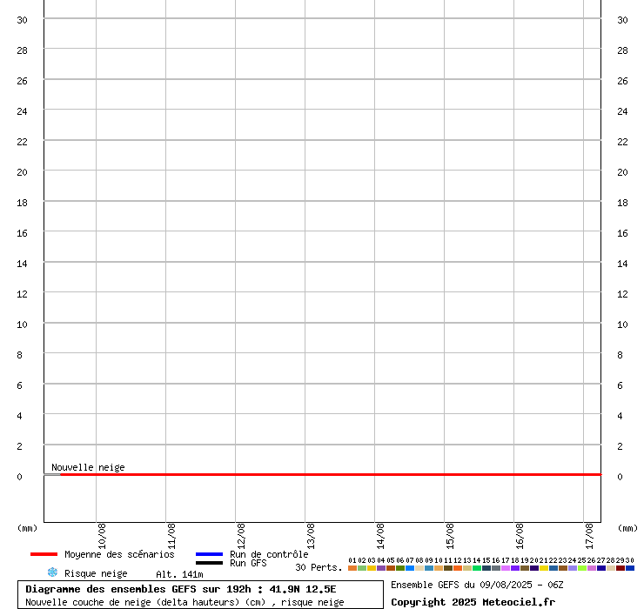The height and width of the screenshot is (609, 644).
Task: Click the Nouvelle couche de neige subtitle
Action: [x=184, y=602]
